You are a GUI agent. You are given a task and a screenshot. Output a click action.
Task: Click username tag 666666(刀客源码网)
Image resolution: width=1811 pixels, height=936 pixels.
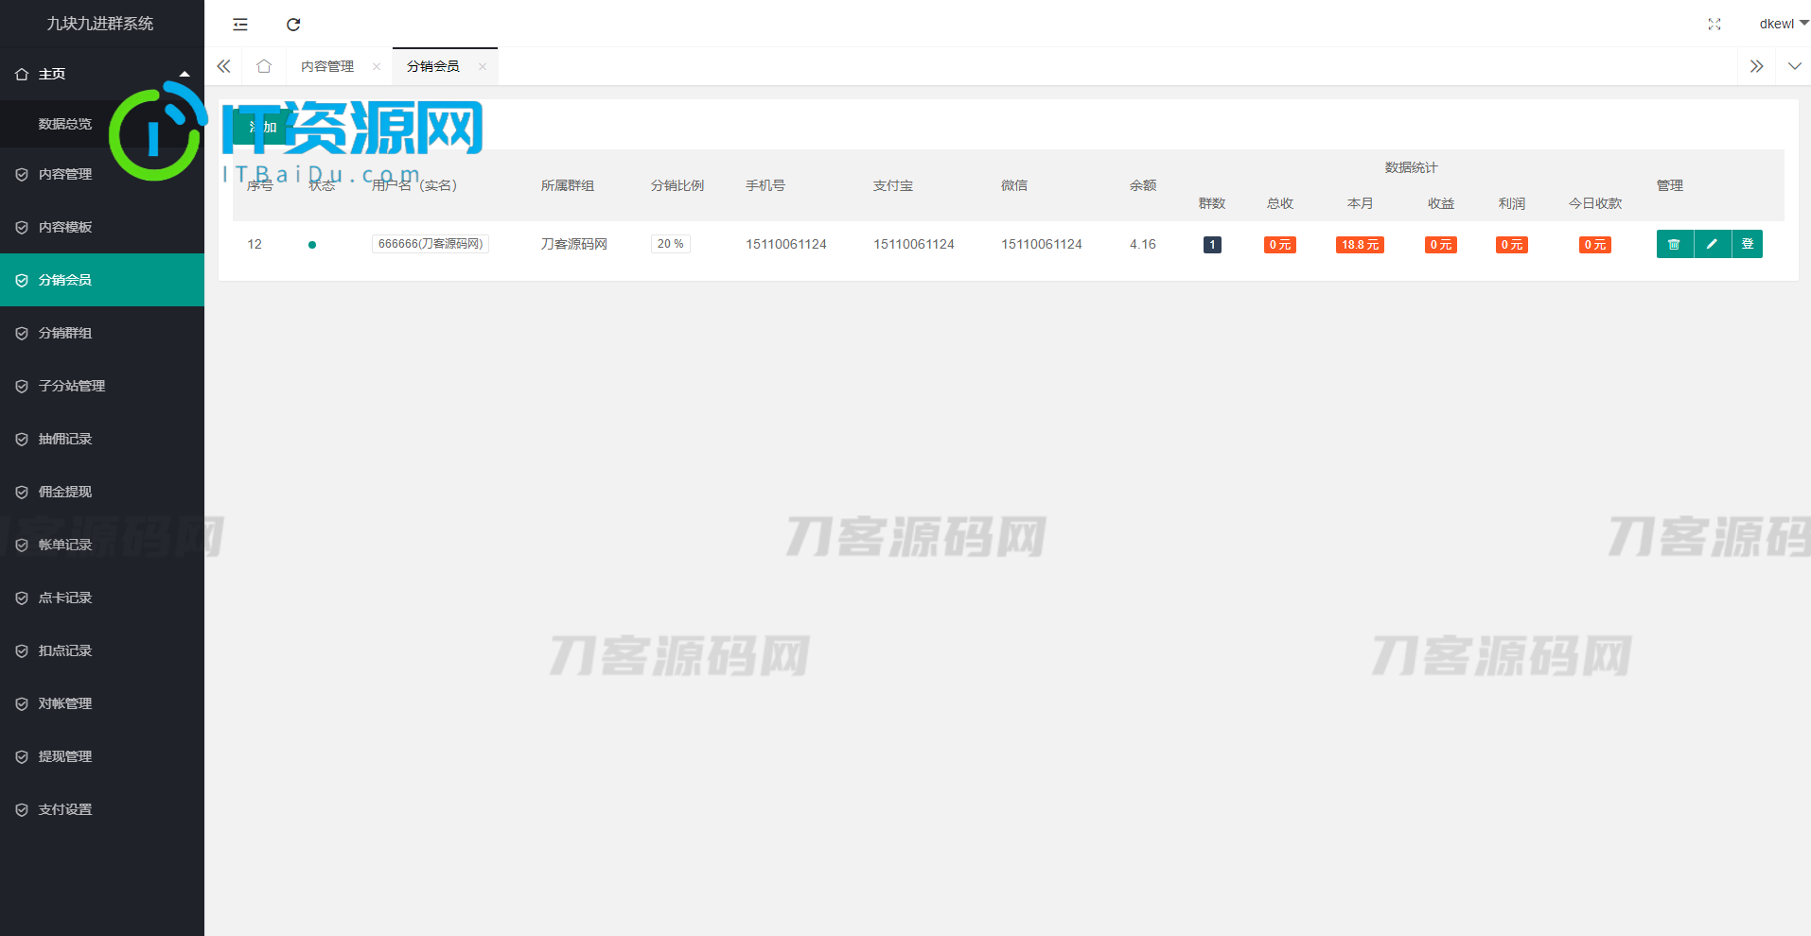[x=431, y=244]
